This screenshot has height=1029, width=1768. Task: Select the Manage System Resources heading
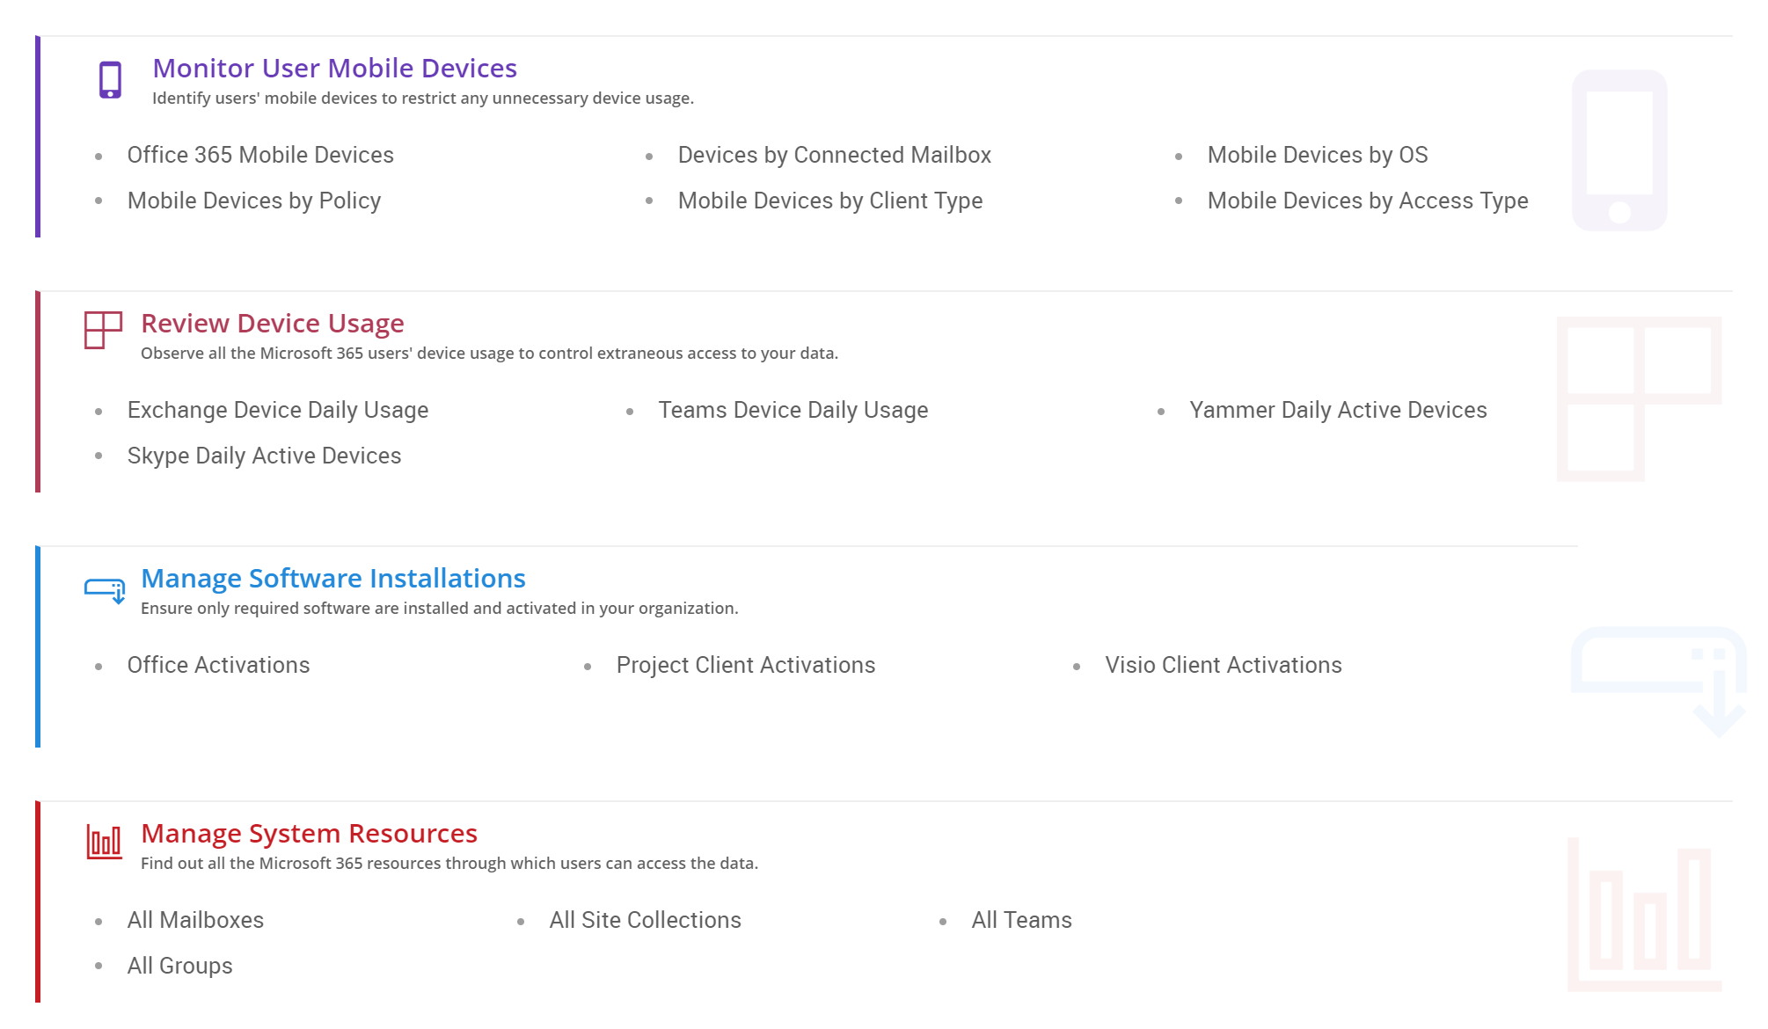pos(309,833)
